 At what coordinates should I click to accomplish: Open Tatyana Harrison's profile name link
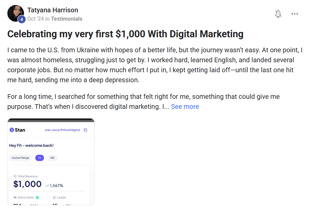[x=53, y=10]
